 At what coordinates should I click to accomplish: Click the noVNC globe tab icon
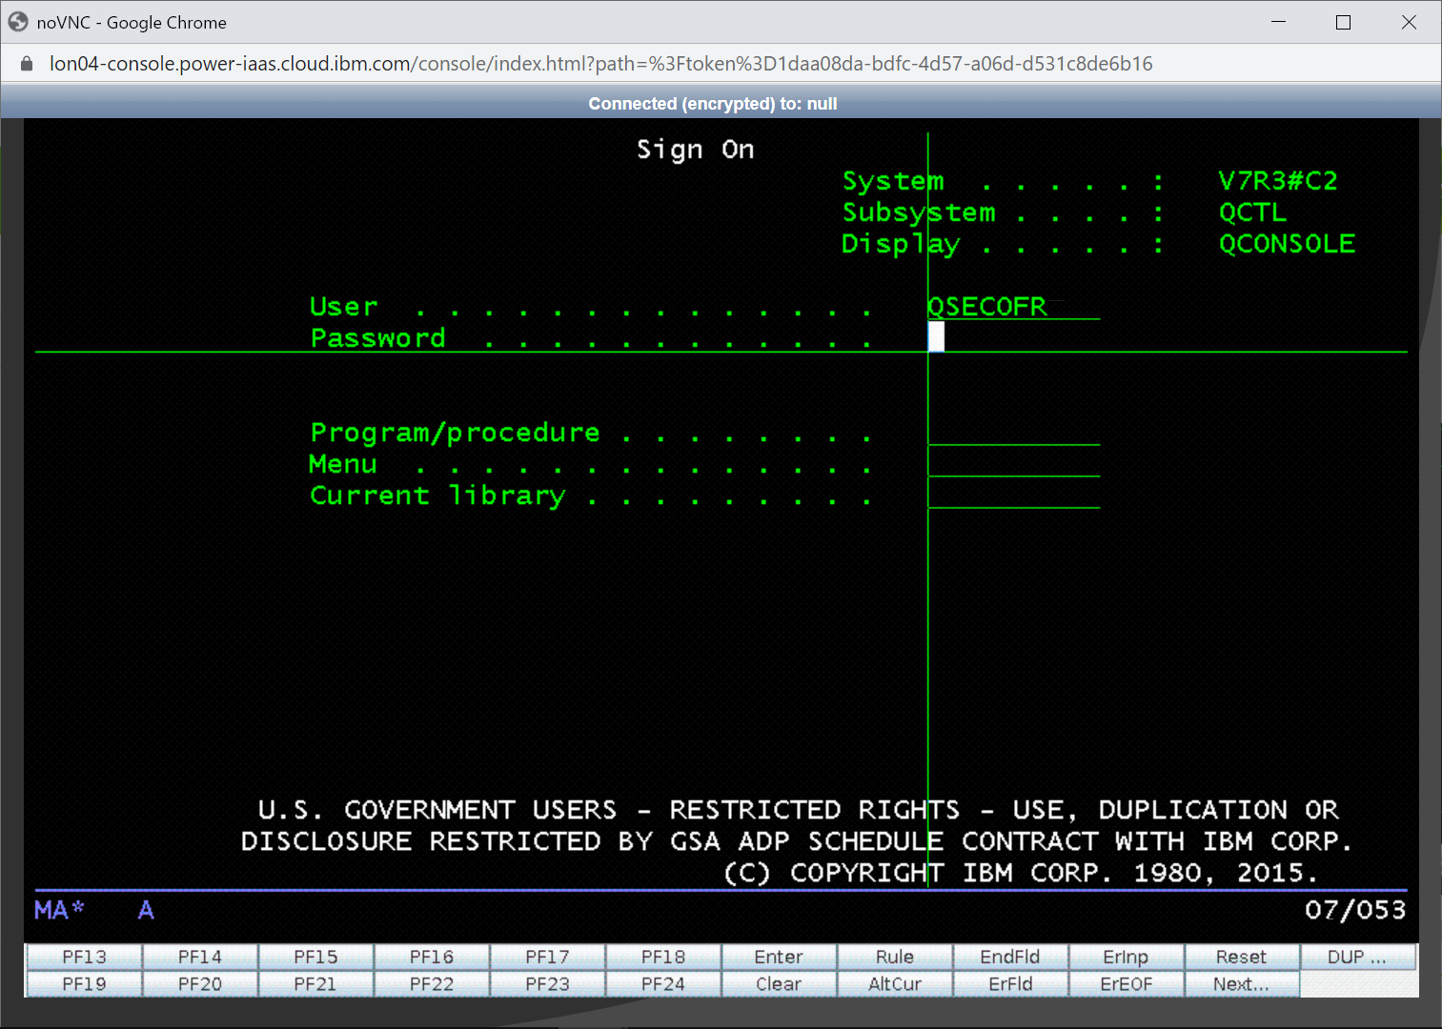[x=18, y=22]
